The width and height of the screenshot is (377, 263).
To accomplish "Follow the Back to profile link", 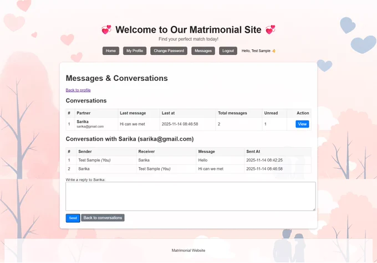I will point(78,90).
